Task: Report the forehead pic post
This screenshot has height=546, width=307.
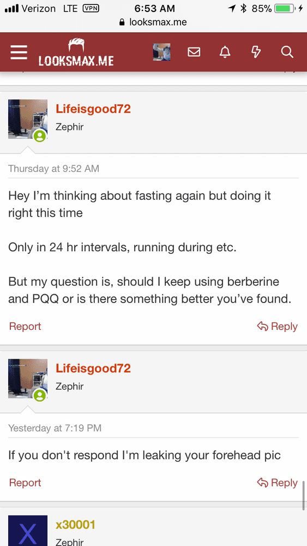Action: click(x=25, y=483)
